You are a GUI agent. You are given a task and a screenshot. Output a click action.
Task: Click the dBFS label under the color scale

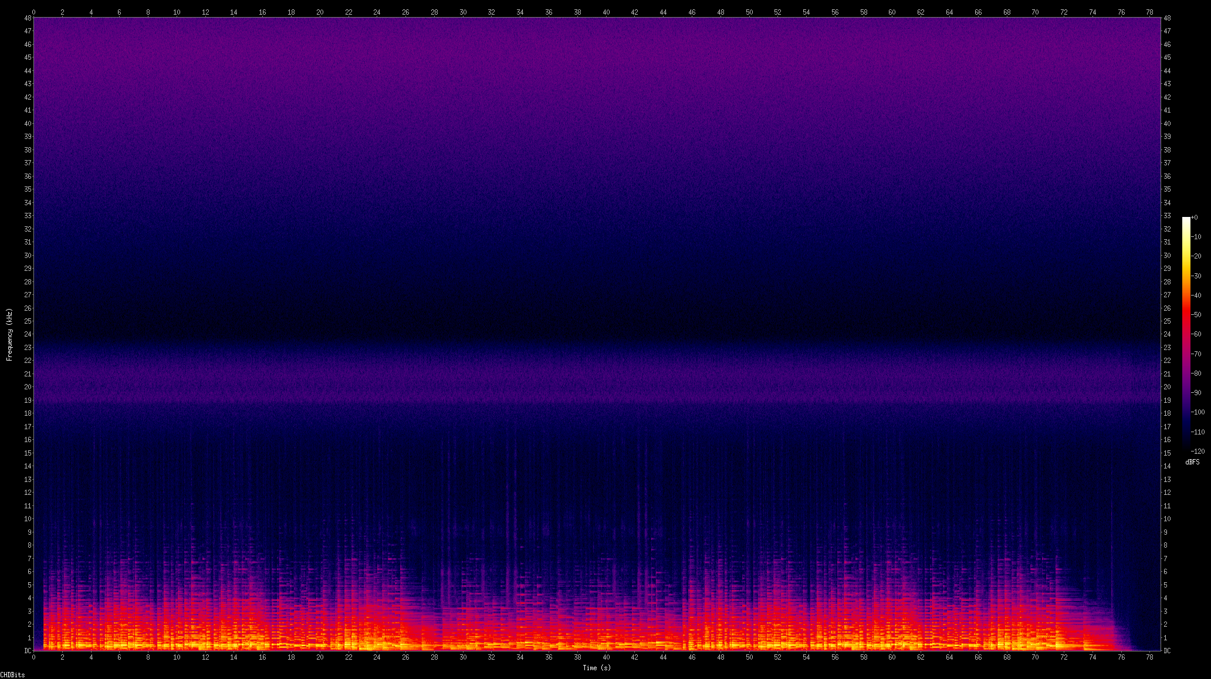(x=1192, y=462)
